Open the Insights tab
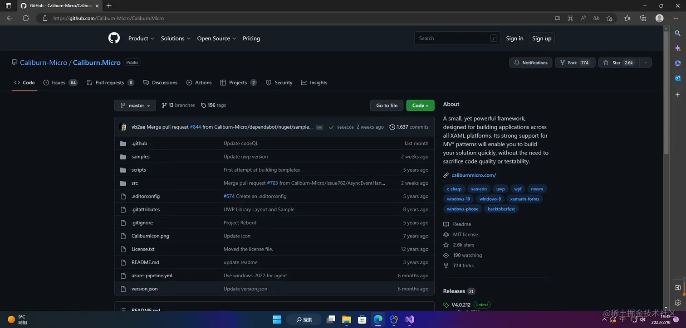The height and width of the screenshot is (328, 686). (314, 82)
